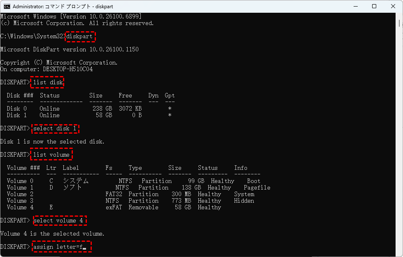Click the システム label on Volume 0
This screenshot has width=403, height=257.
[x=75, y=181]
